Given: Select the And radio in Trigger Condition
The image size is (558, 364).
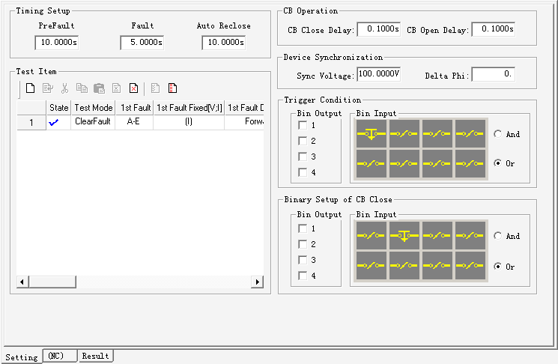Looking at the screenshot, I should click(498, 134).
